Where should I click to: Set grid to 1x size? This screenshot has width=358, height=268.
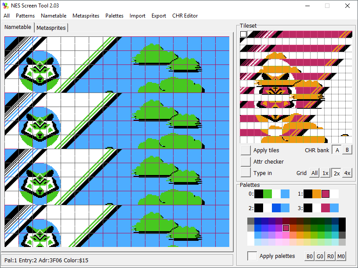click(x=325, y=173)
